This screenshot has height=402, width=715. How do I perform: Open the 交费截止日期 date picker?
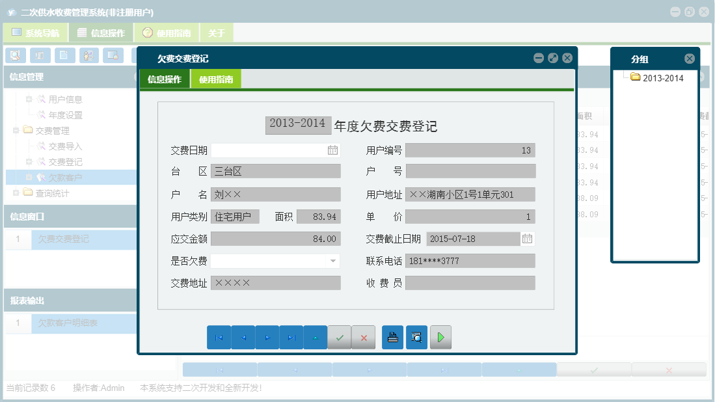(x=526, y=239)
